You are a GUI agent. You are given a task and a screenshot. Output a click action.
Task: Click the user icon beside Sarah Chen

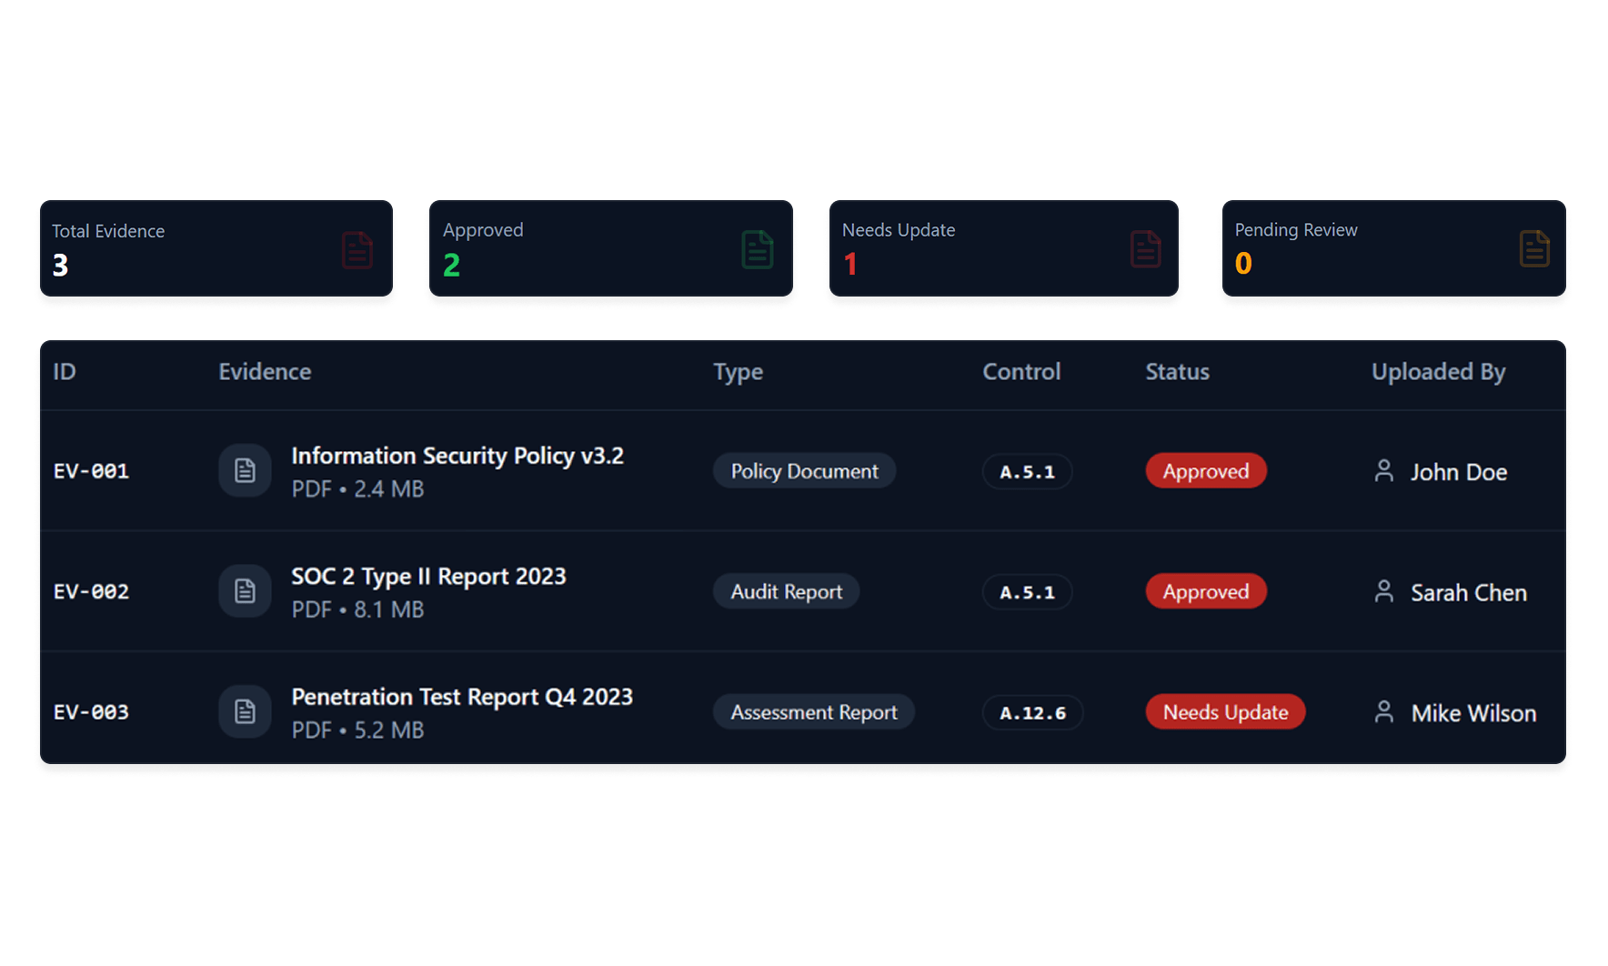point(1383,591)
